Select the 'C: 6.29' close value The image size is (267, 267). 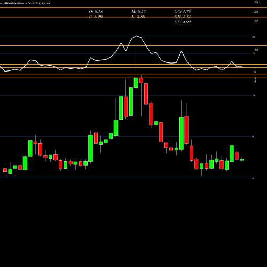click(96, 17)
